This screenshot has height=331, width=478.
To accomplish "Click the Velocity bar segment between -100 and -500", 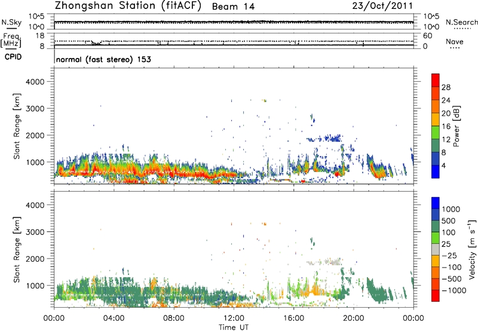I will coord(436,272).
